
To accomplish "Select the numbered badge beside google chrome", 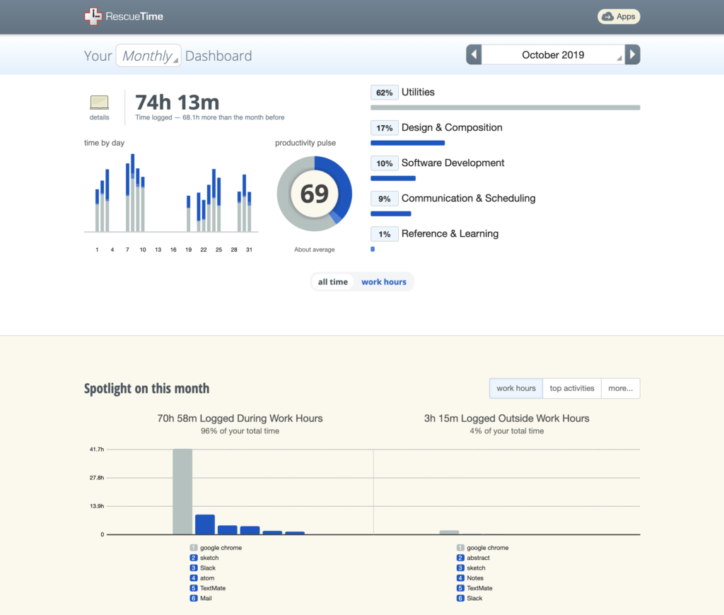I will coord(192,547).
